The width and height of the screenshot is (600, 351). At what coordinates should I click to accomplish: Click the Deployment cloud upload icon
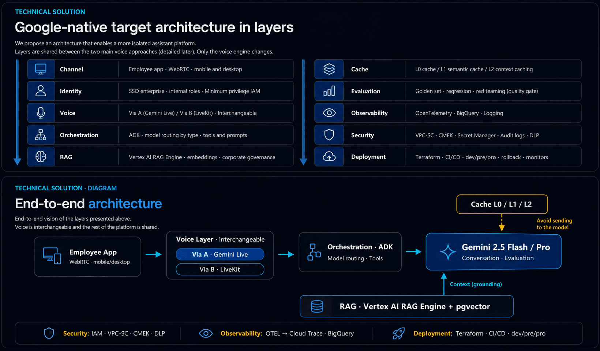point(329,157)
